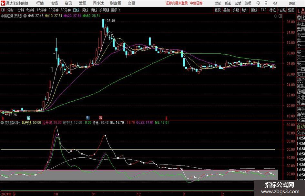Click the 涨 marker icon under the chart
Image resolution: width=305 pixels, height=196 pixels.
(x=100, y=118)
